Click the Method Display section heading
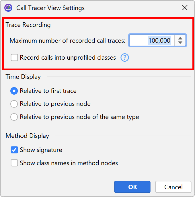195x197 pixels. point(27,136)
